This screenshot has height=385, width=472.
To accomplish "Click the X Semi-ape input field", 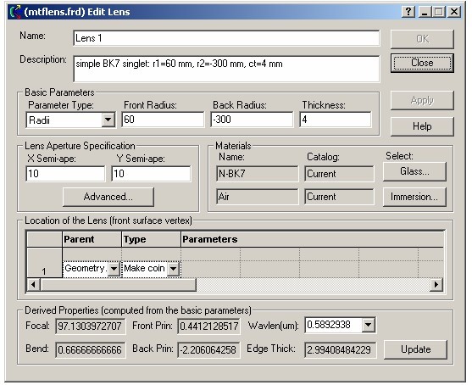I will [65, 174].
